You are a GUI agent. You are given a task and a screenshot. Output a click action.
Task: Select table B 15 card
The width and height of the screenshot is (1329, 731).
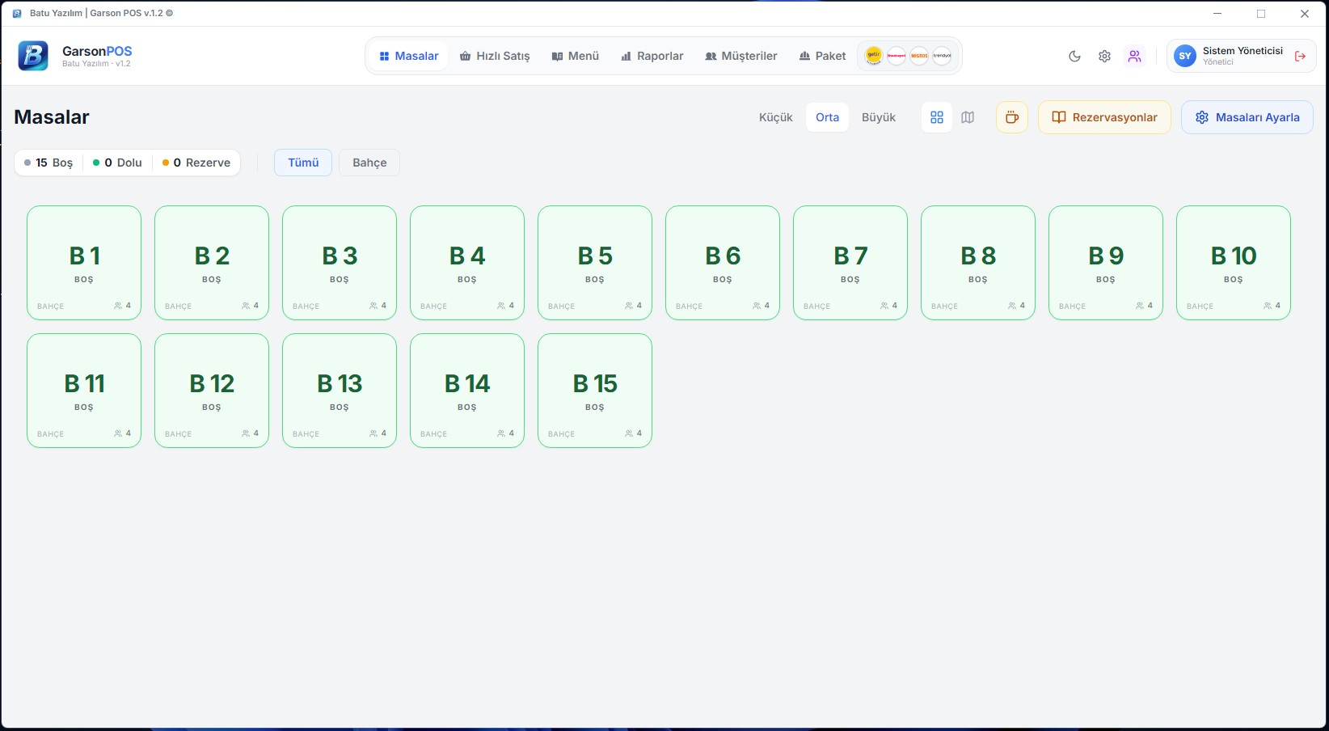coord(595,391)
